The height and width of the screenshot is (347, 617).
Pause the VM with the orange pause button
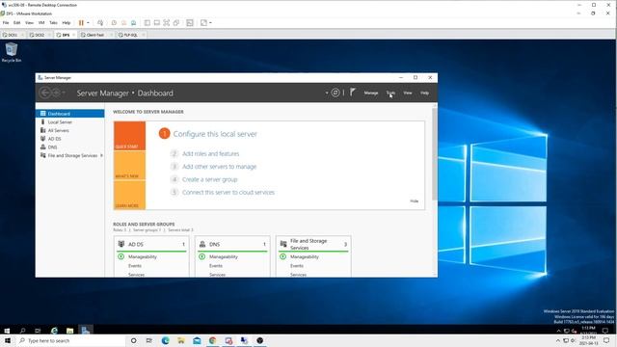(81, 23)
